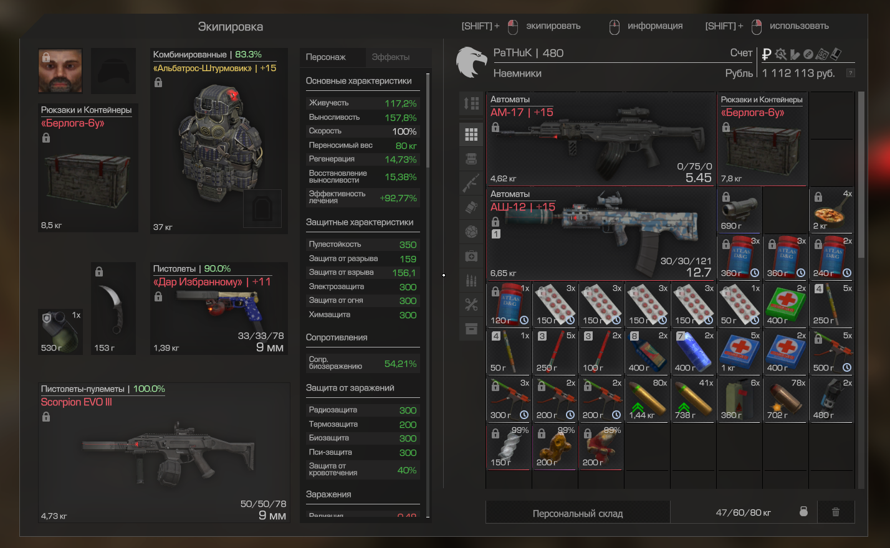Image resolution: width=890 pixels, height=548 pixels.
Task: Select blue canister bound to hotkey 7
Action: pyautogui.click(x=693, y=352)
